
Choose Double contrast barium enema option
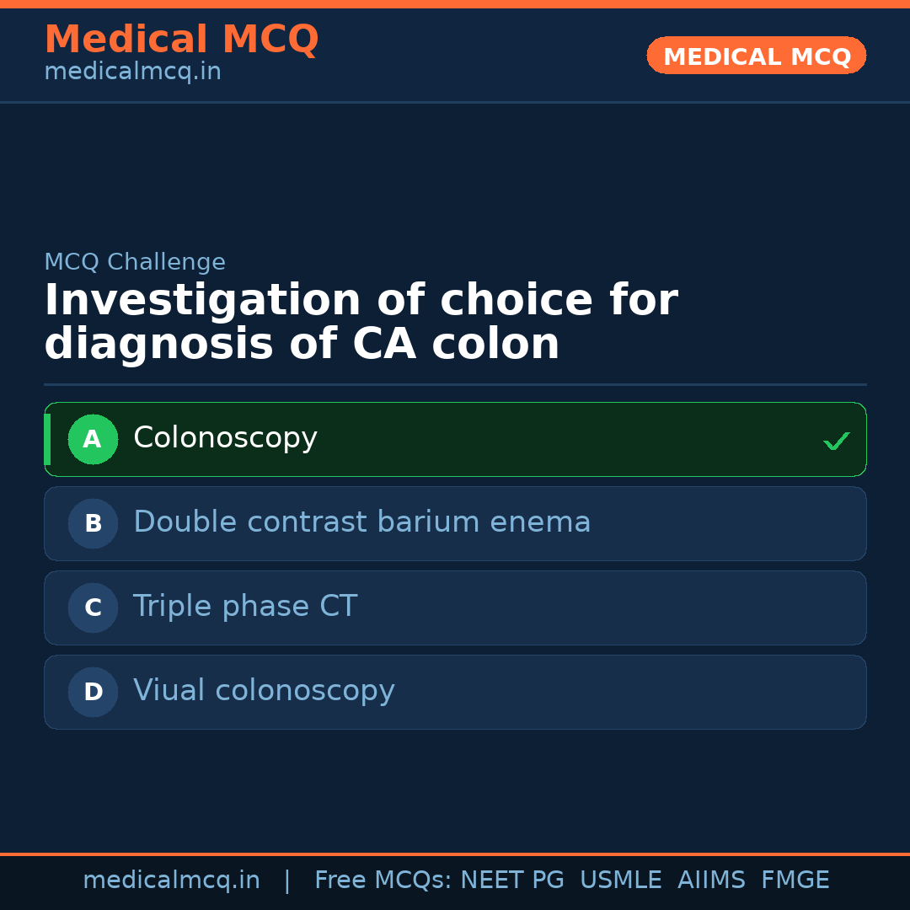coord(455,524)
